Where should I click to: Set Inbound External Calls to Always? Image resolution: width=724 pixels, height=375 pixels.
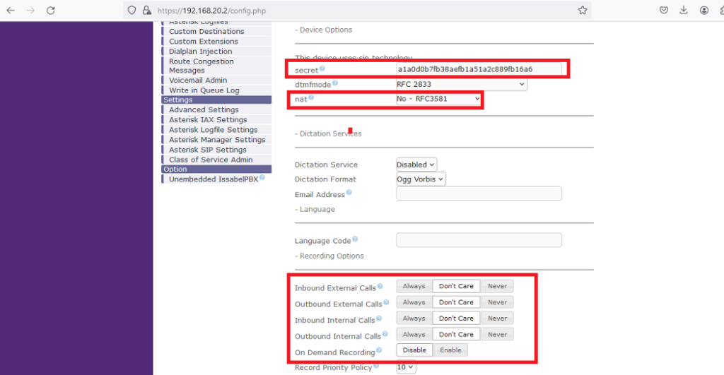point(414,286)
